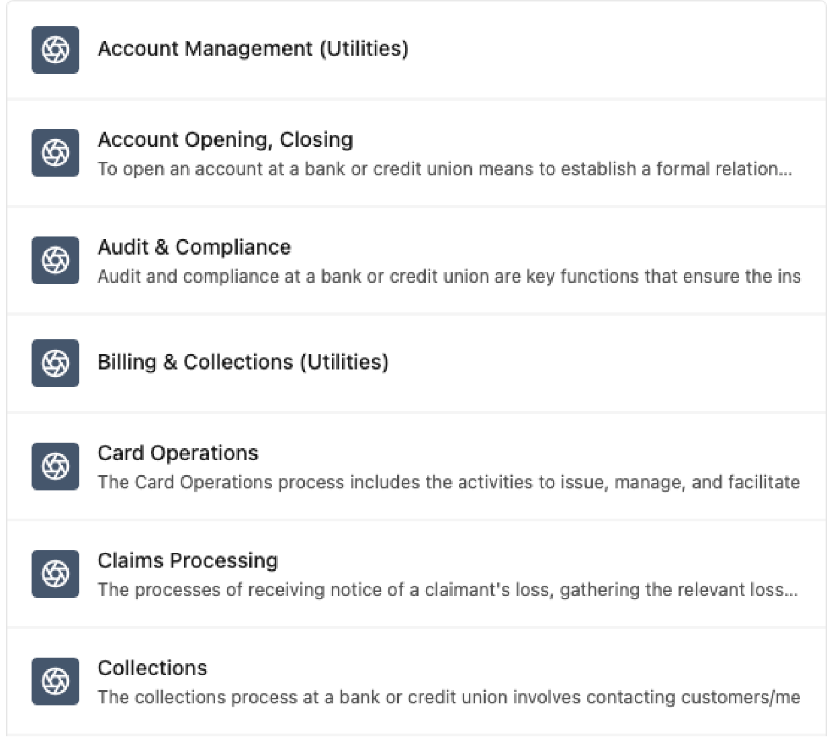Click the claimant's loss description text
The width and height of the screenshot is (829, 745).
click(x=447, y=590)
